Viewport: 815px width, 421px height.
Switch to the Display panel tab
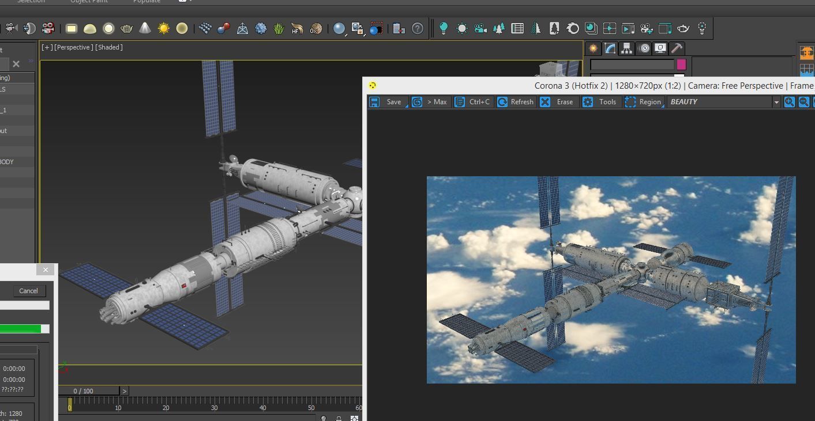pos(660,48)
